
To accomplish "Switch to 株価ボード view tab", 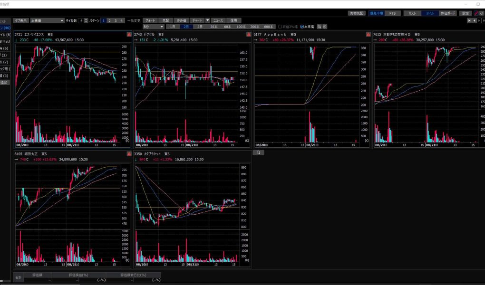I will (x=448, y=13).
